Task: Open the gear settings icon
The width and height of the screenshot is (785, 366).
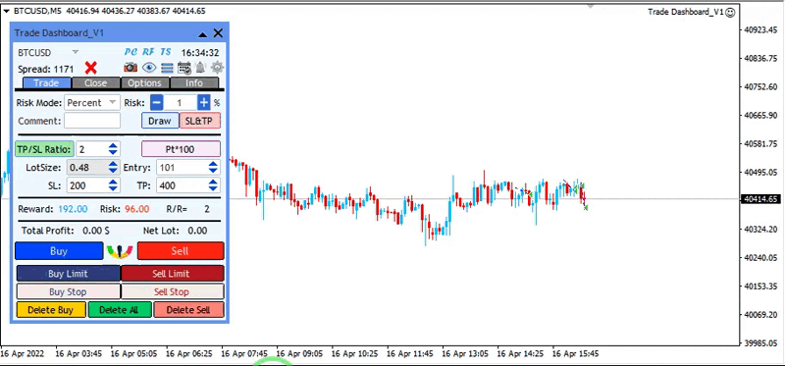Action: [217, 67]
